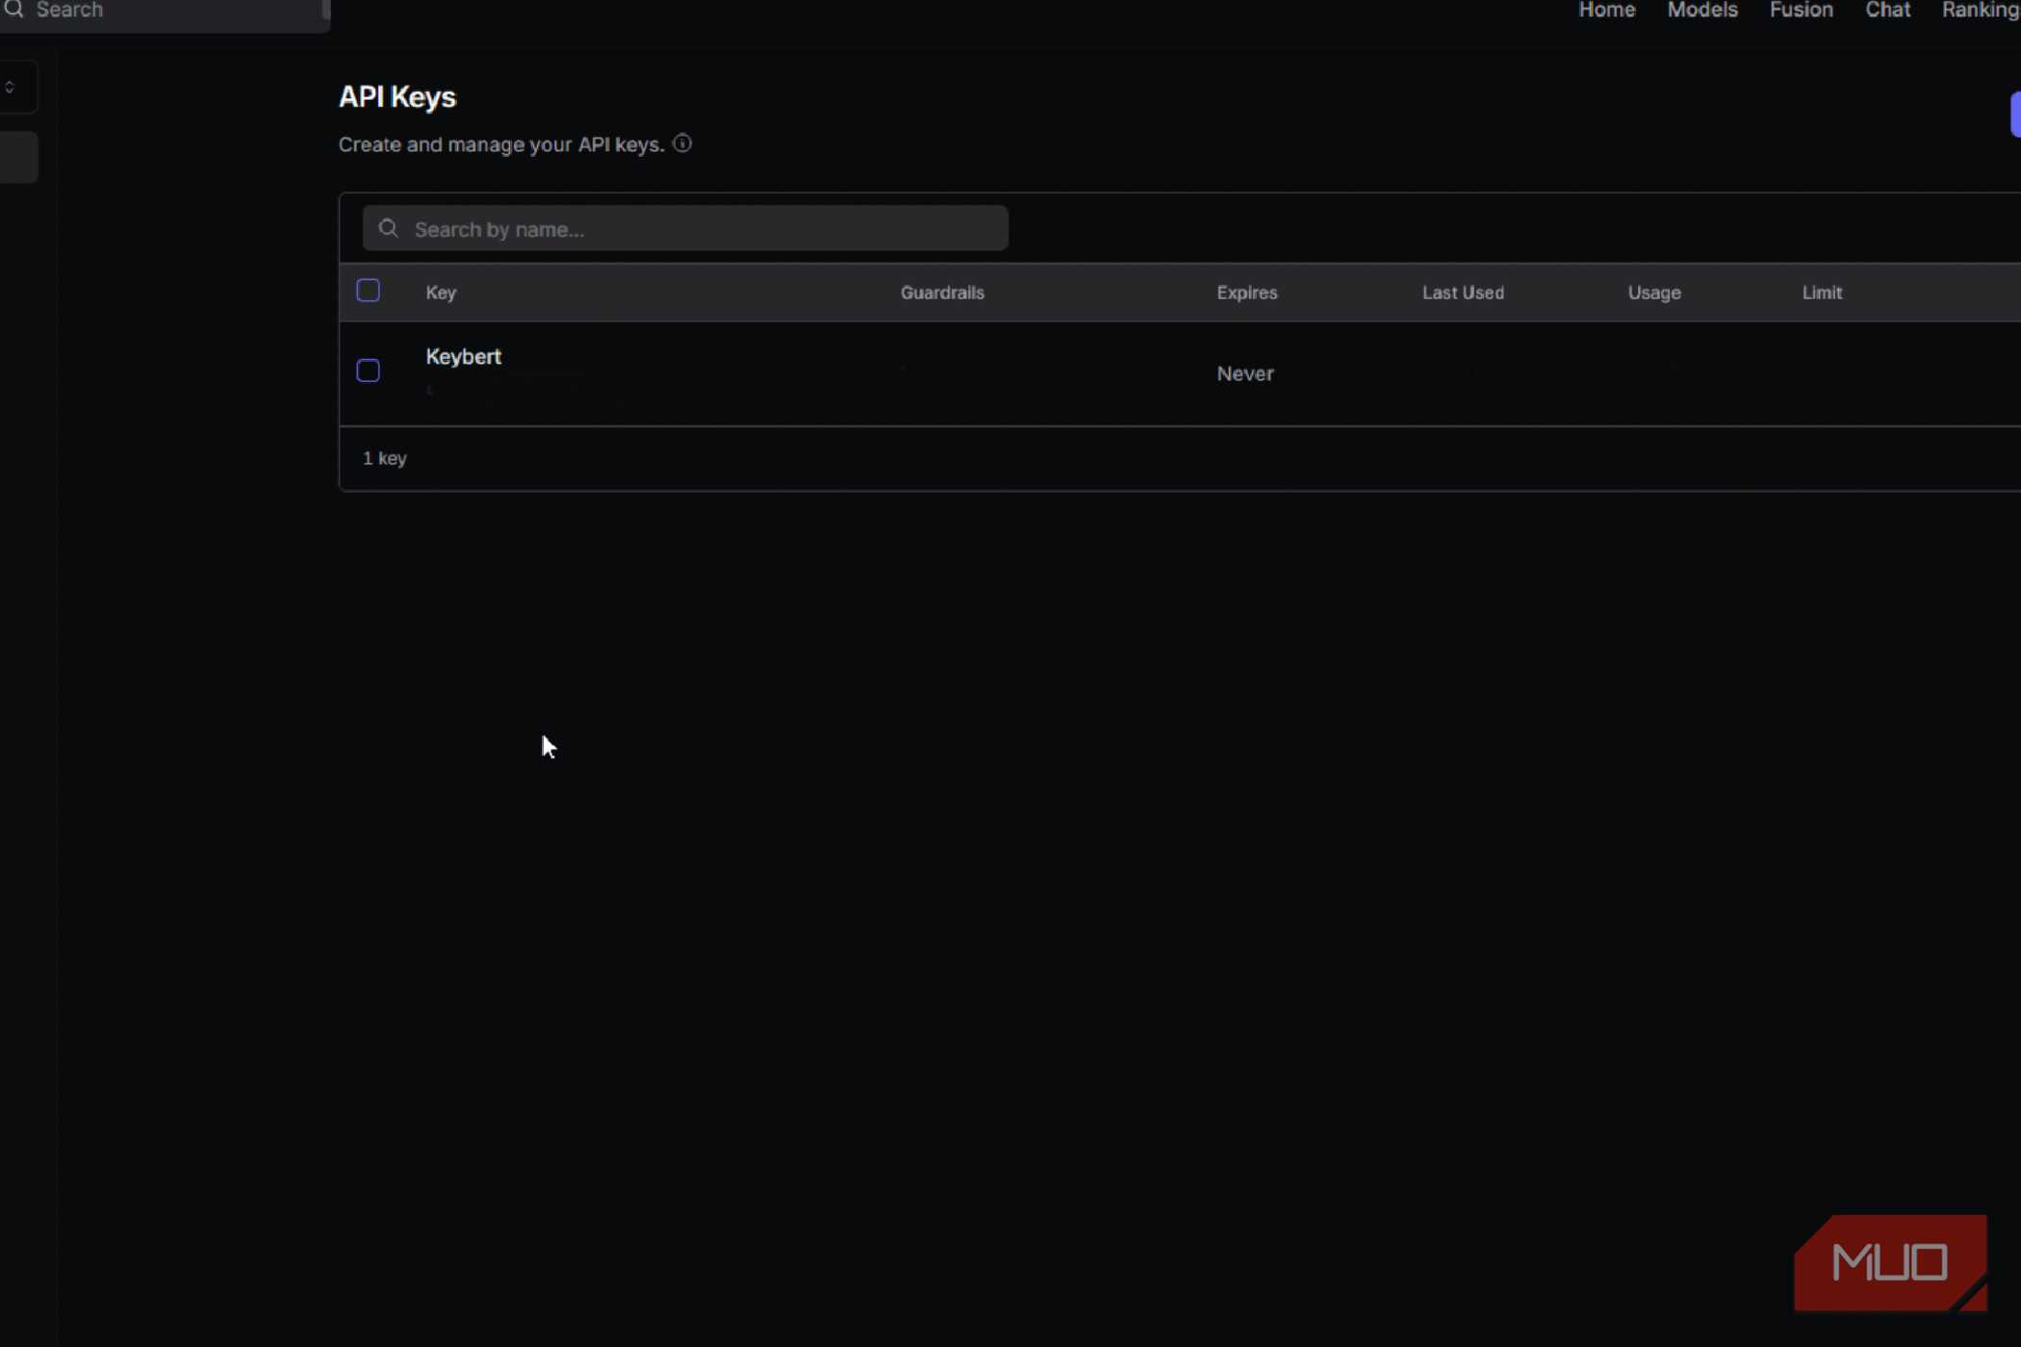Image resolution: width=2021 pixels, height=1347 pixels.
Task: Open the Fusion nav item
Action: point(1802,11)
